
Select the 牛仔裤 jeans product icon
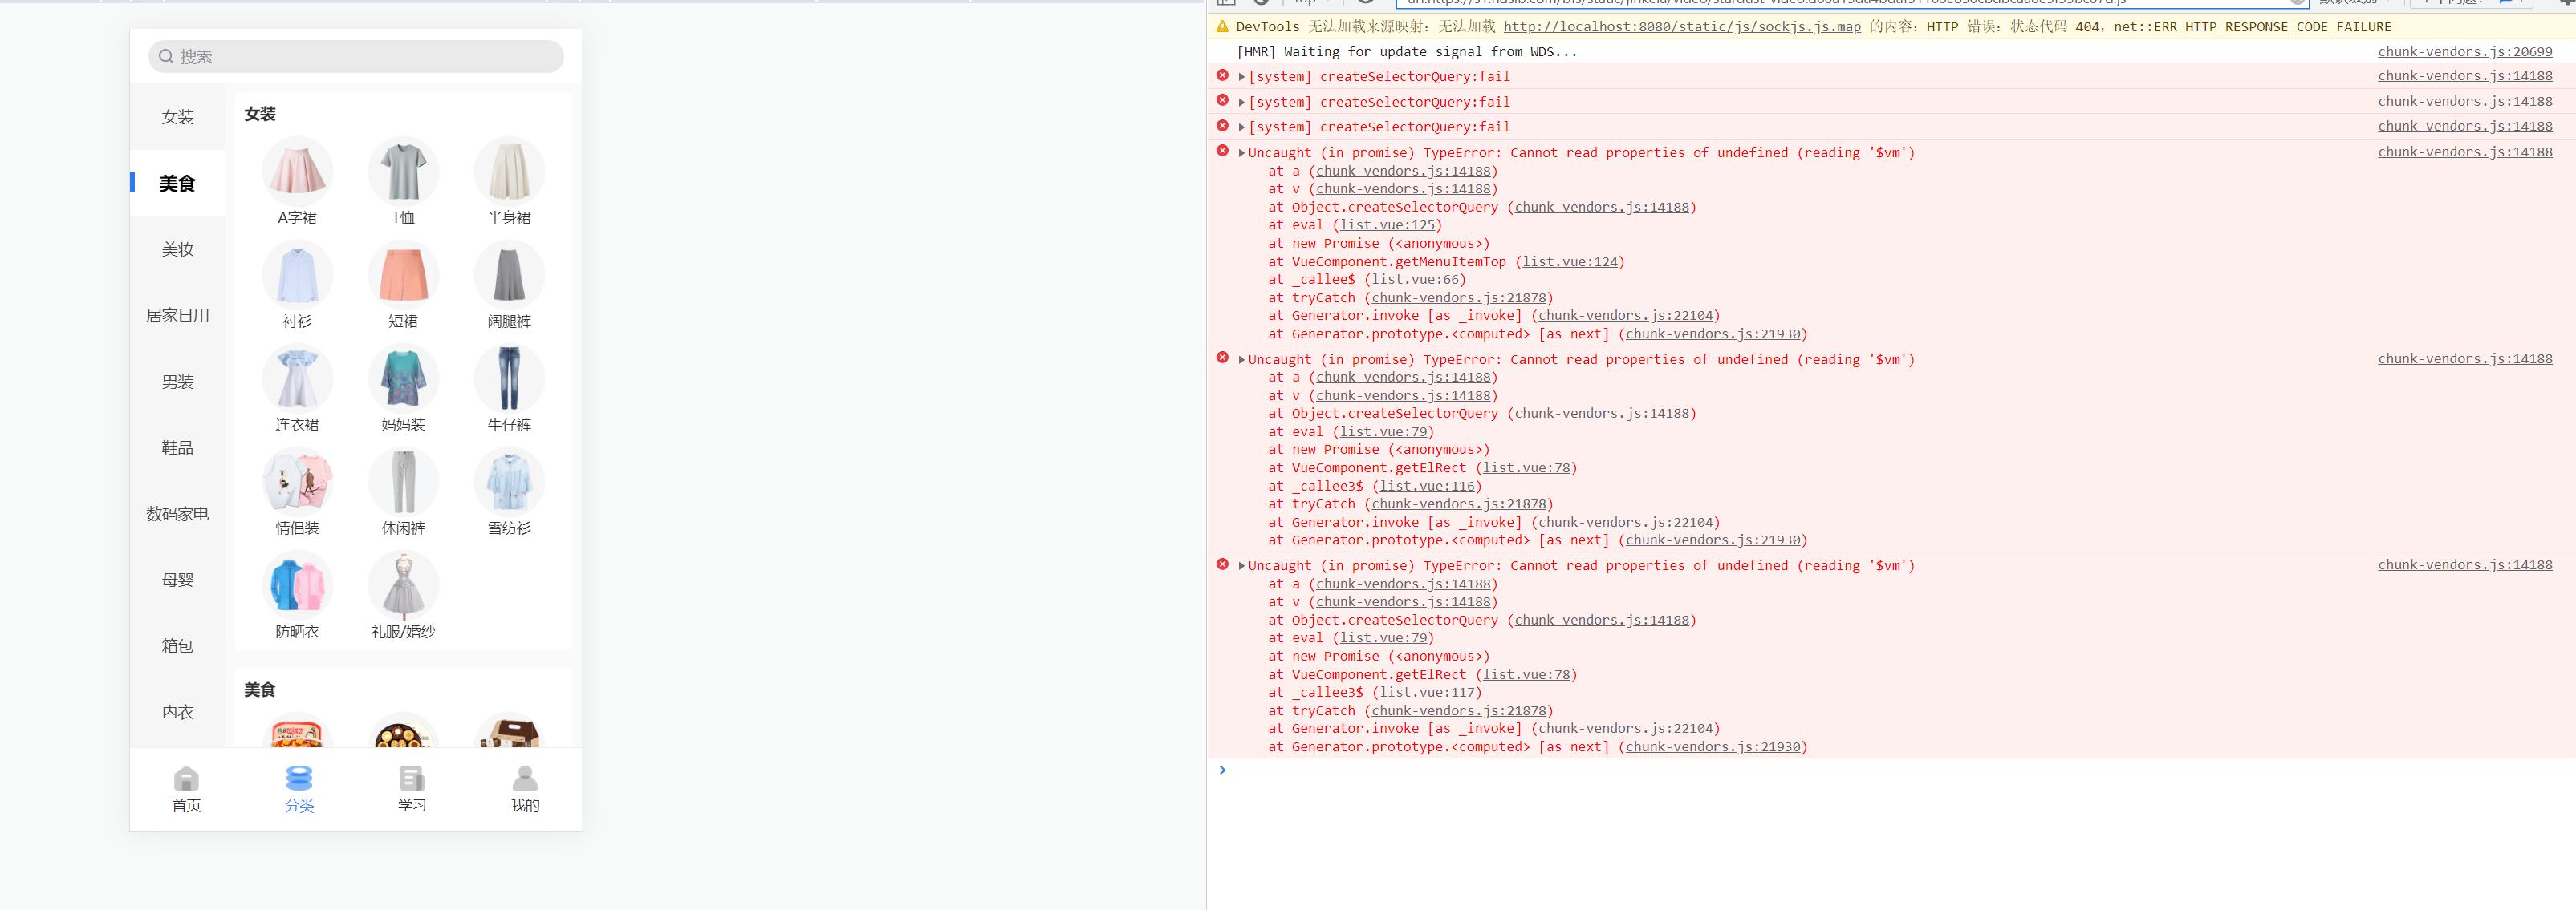point(509,378)
